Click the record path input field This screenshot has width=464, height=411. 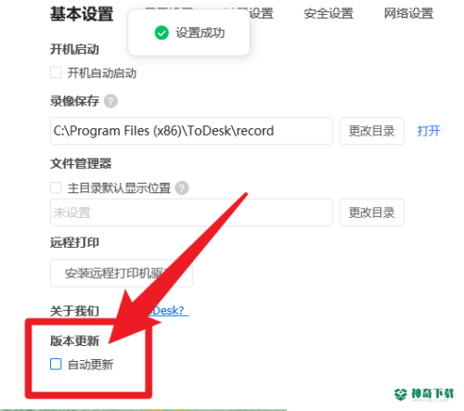coord(191,131)
